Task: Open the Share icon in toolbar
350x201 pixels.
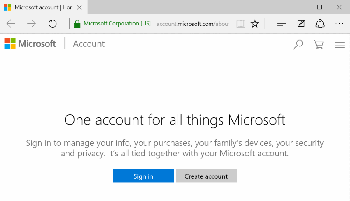Action: 320,24
